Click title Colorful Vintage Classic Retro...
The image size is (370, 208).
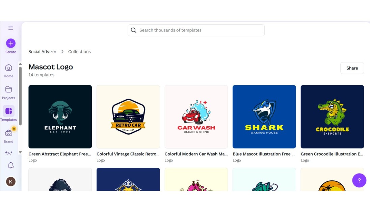pyautogui.click(x=128, y=154)
